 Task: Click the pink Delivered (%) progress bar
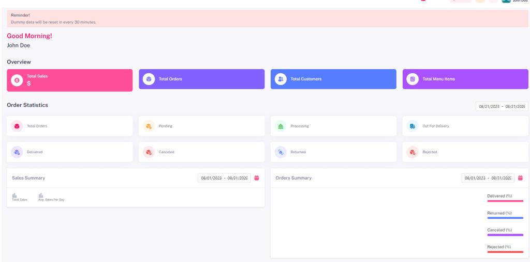click(x=505, y=201)
